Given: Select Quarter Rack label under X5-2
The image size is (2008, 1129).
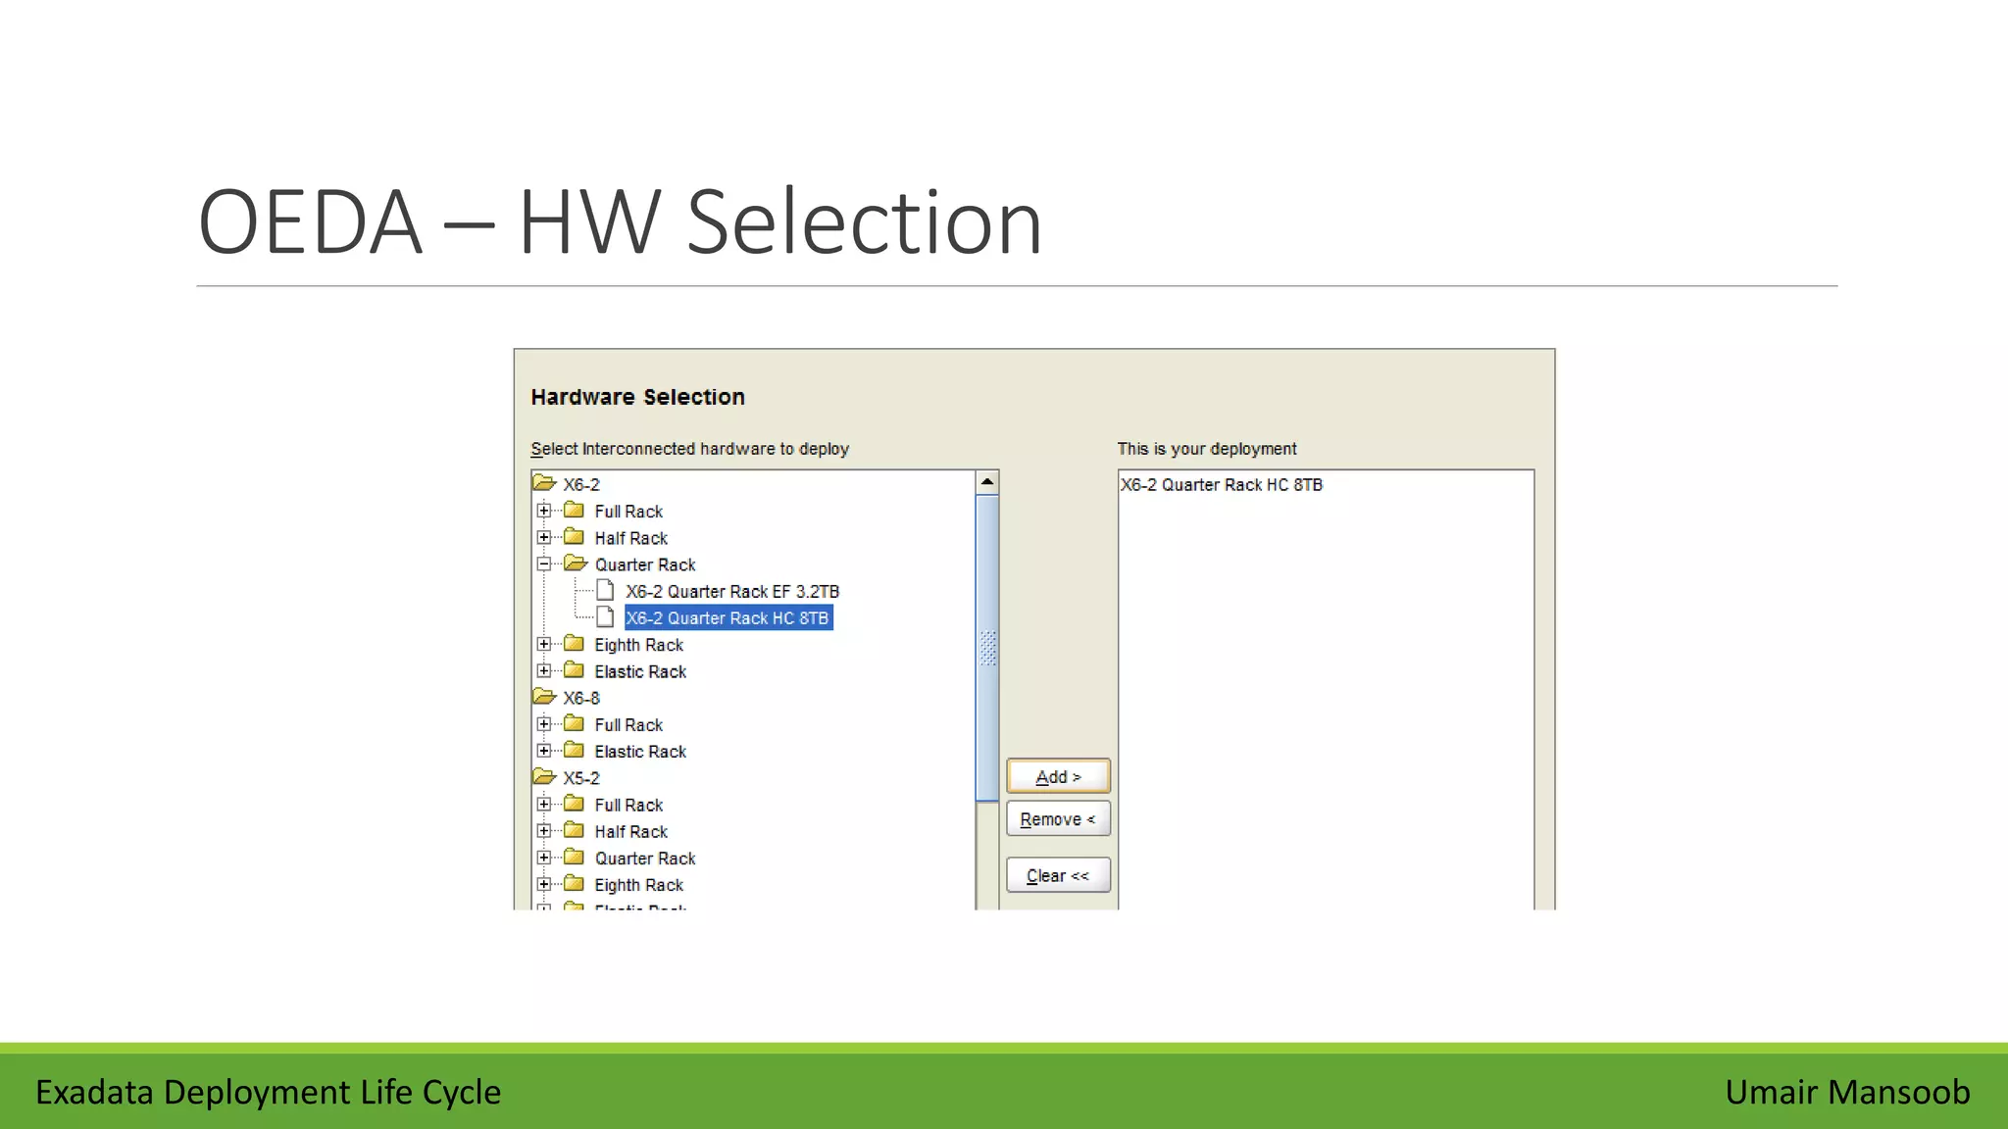Looking at the screenshot, I should click(645, 858).
